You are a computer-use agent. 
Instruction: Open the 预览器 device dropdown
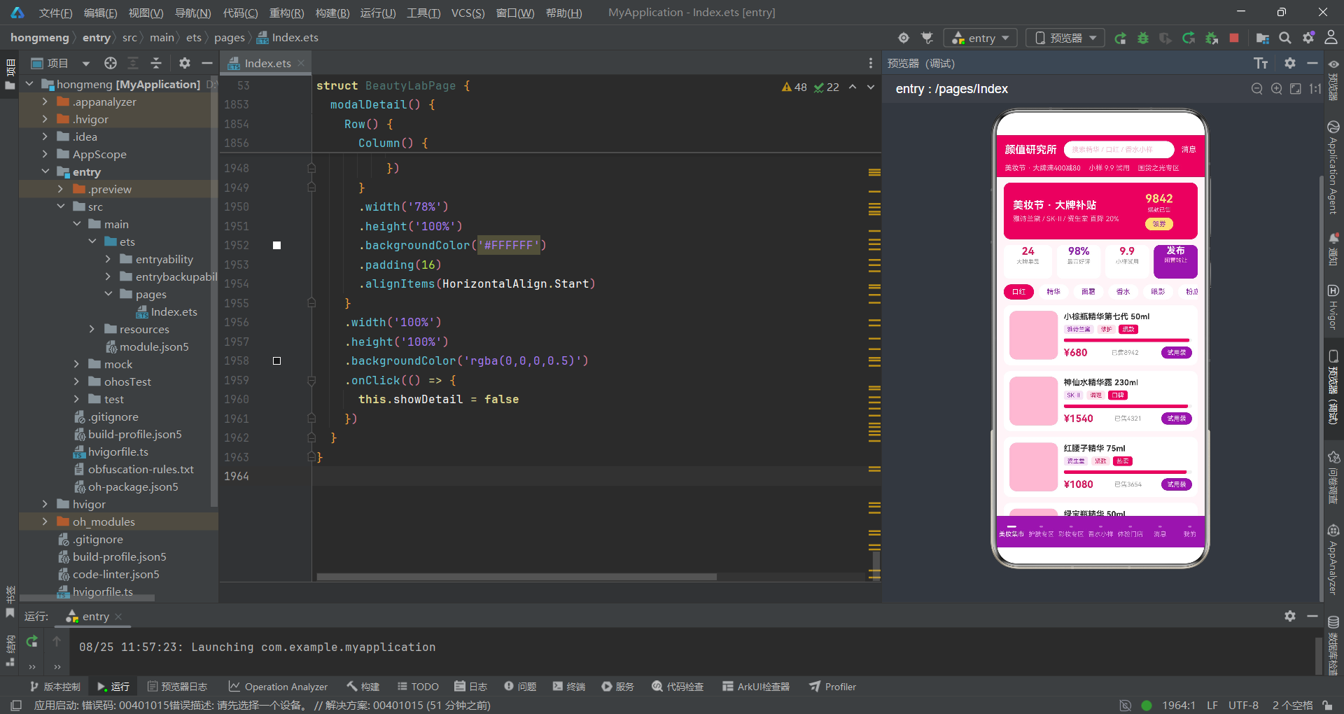(1065, 38)
